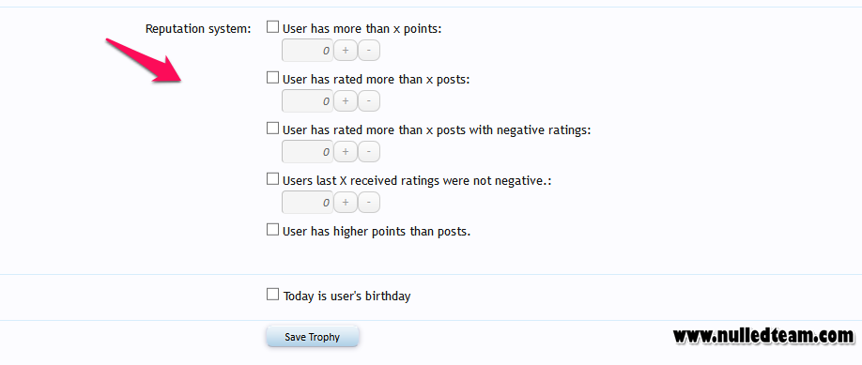Screen dimensions: 862x365
Task: Click minus for 'last X received ratings' field
Action: click(x=369, y=203)
